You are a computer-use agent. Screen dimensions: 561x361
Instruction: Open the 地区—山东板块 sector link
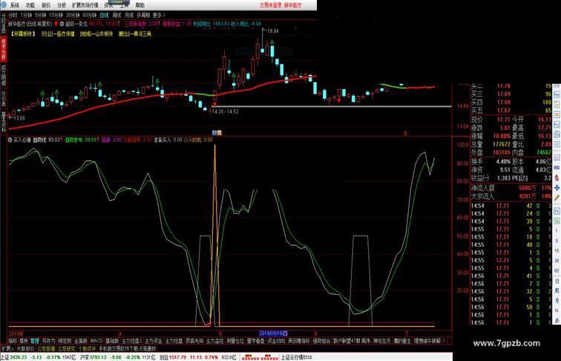(96, 34)
